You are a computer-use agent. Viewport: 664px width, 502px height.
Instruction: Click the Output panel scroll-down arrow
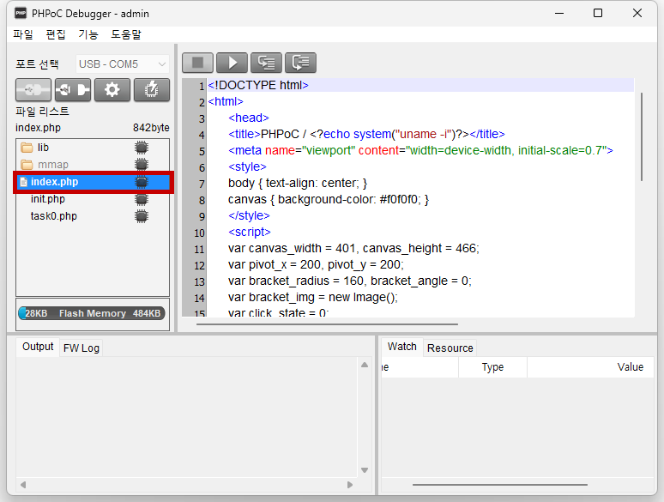(365, 470)
